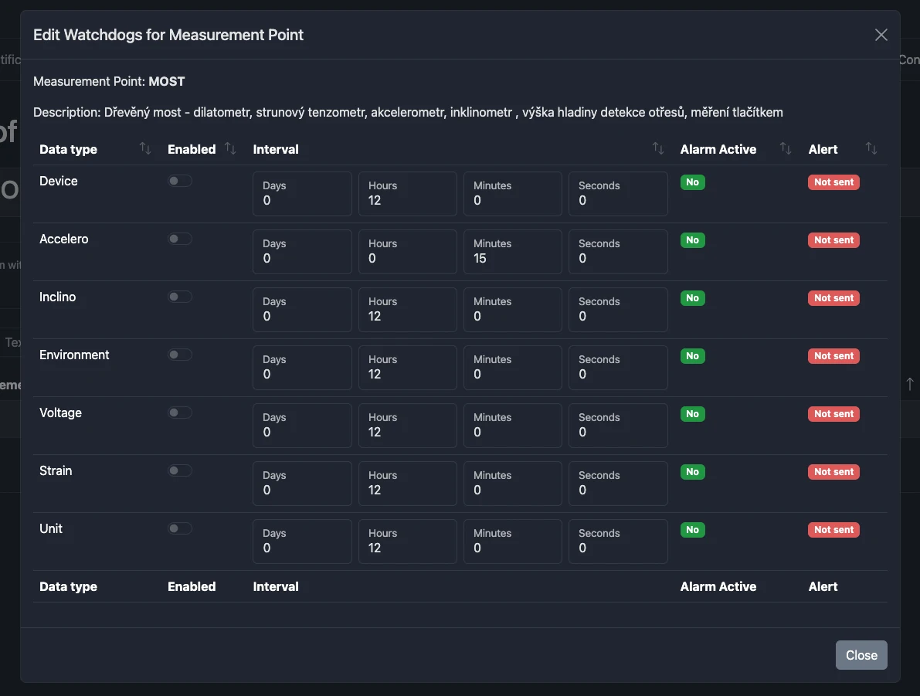
Task: Click the Device row's Not sent badge
Action: pyautogui.click(x=833, y=182)
